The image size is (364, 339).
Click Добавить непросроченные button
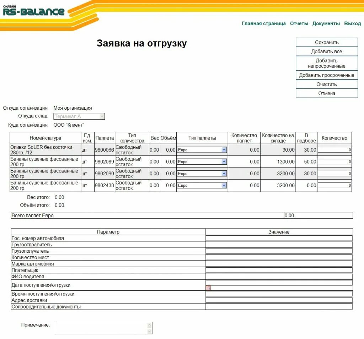pos(327,63)
